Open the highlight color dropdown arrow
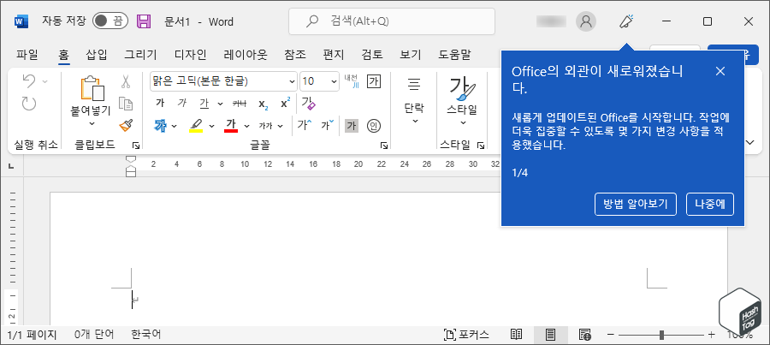Image resolution: width=770 pixels, height=345 pixels. [211, 127]
